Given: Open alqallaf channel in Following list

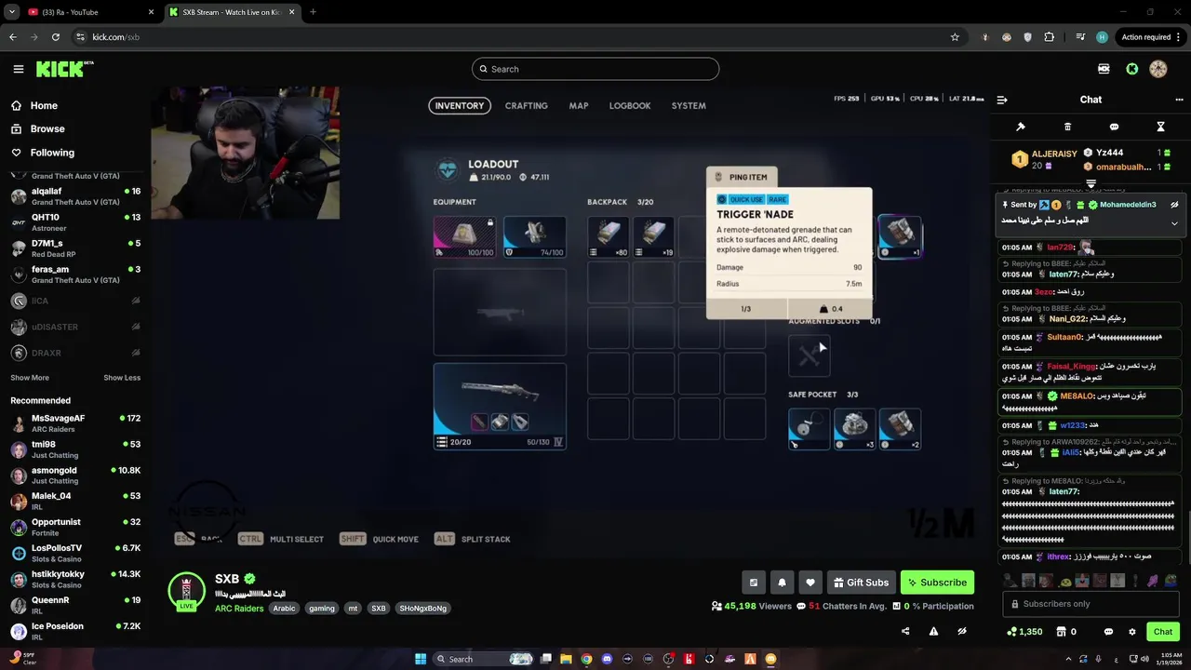Looking at the screenshot, I should 74,196.
